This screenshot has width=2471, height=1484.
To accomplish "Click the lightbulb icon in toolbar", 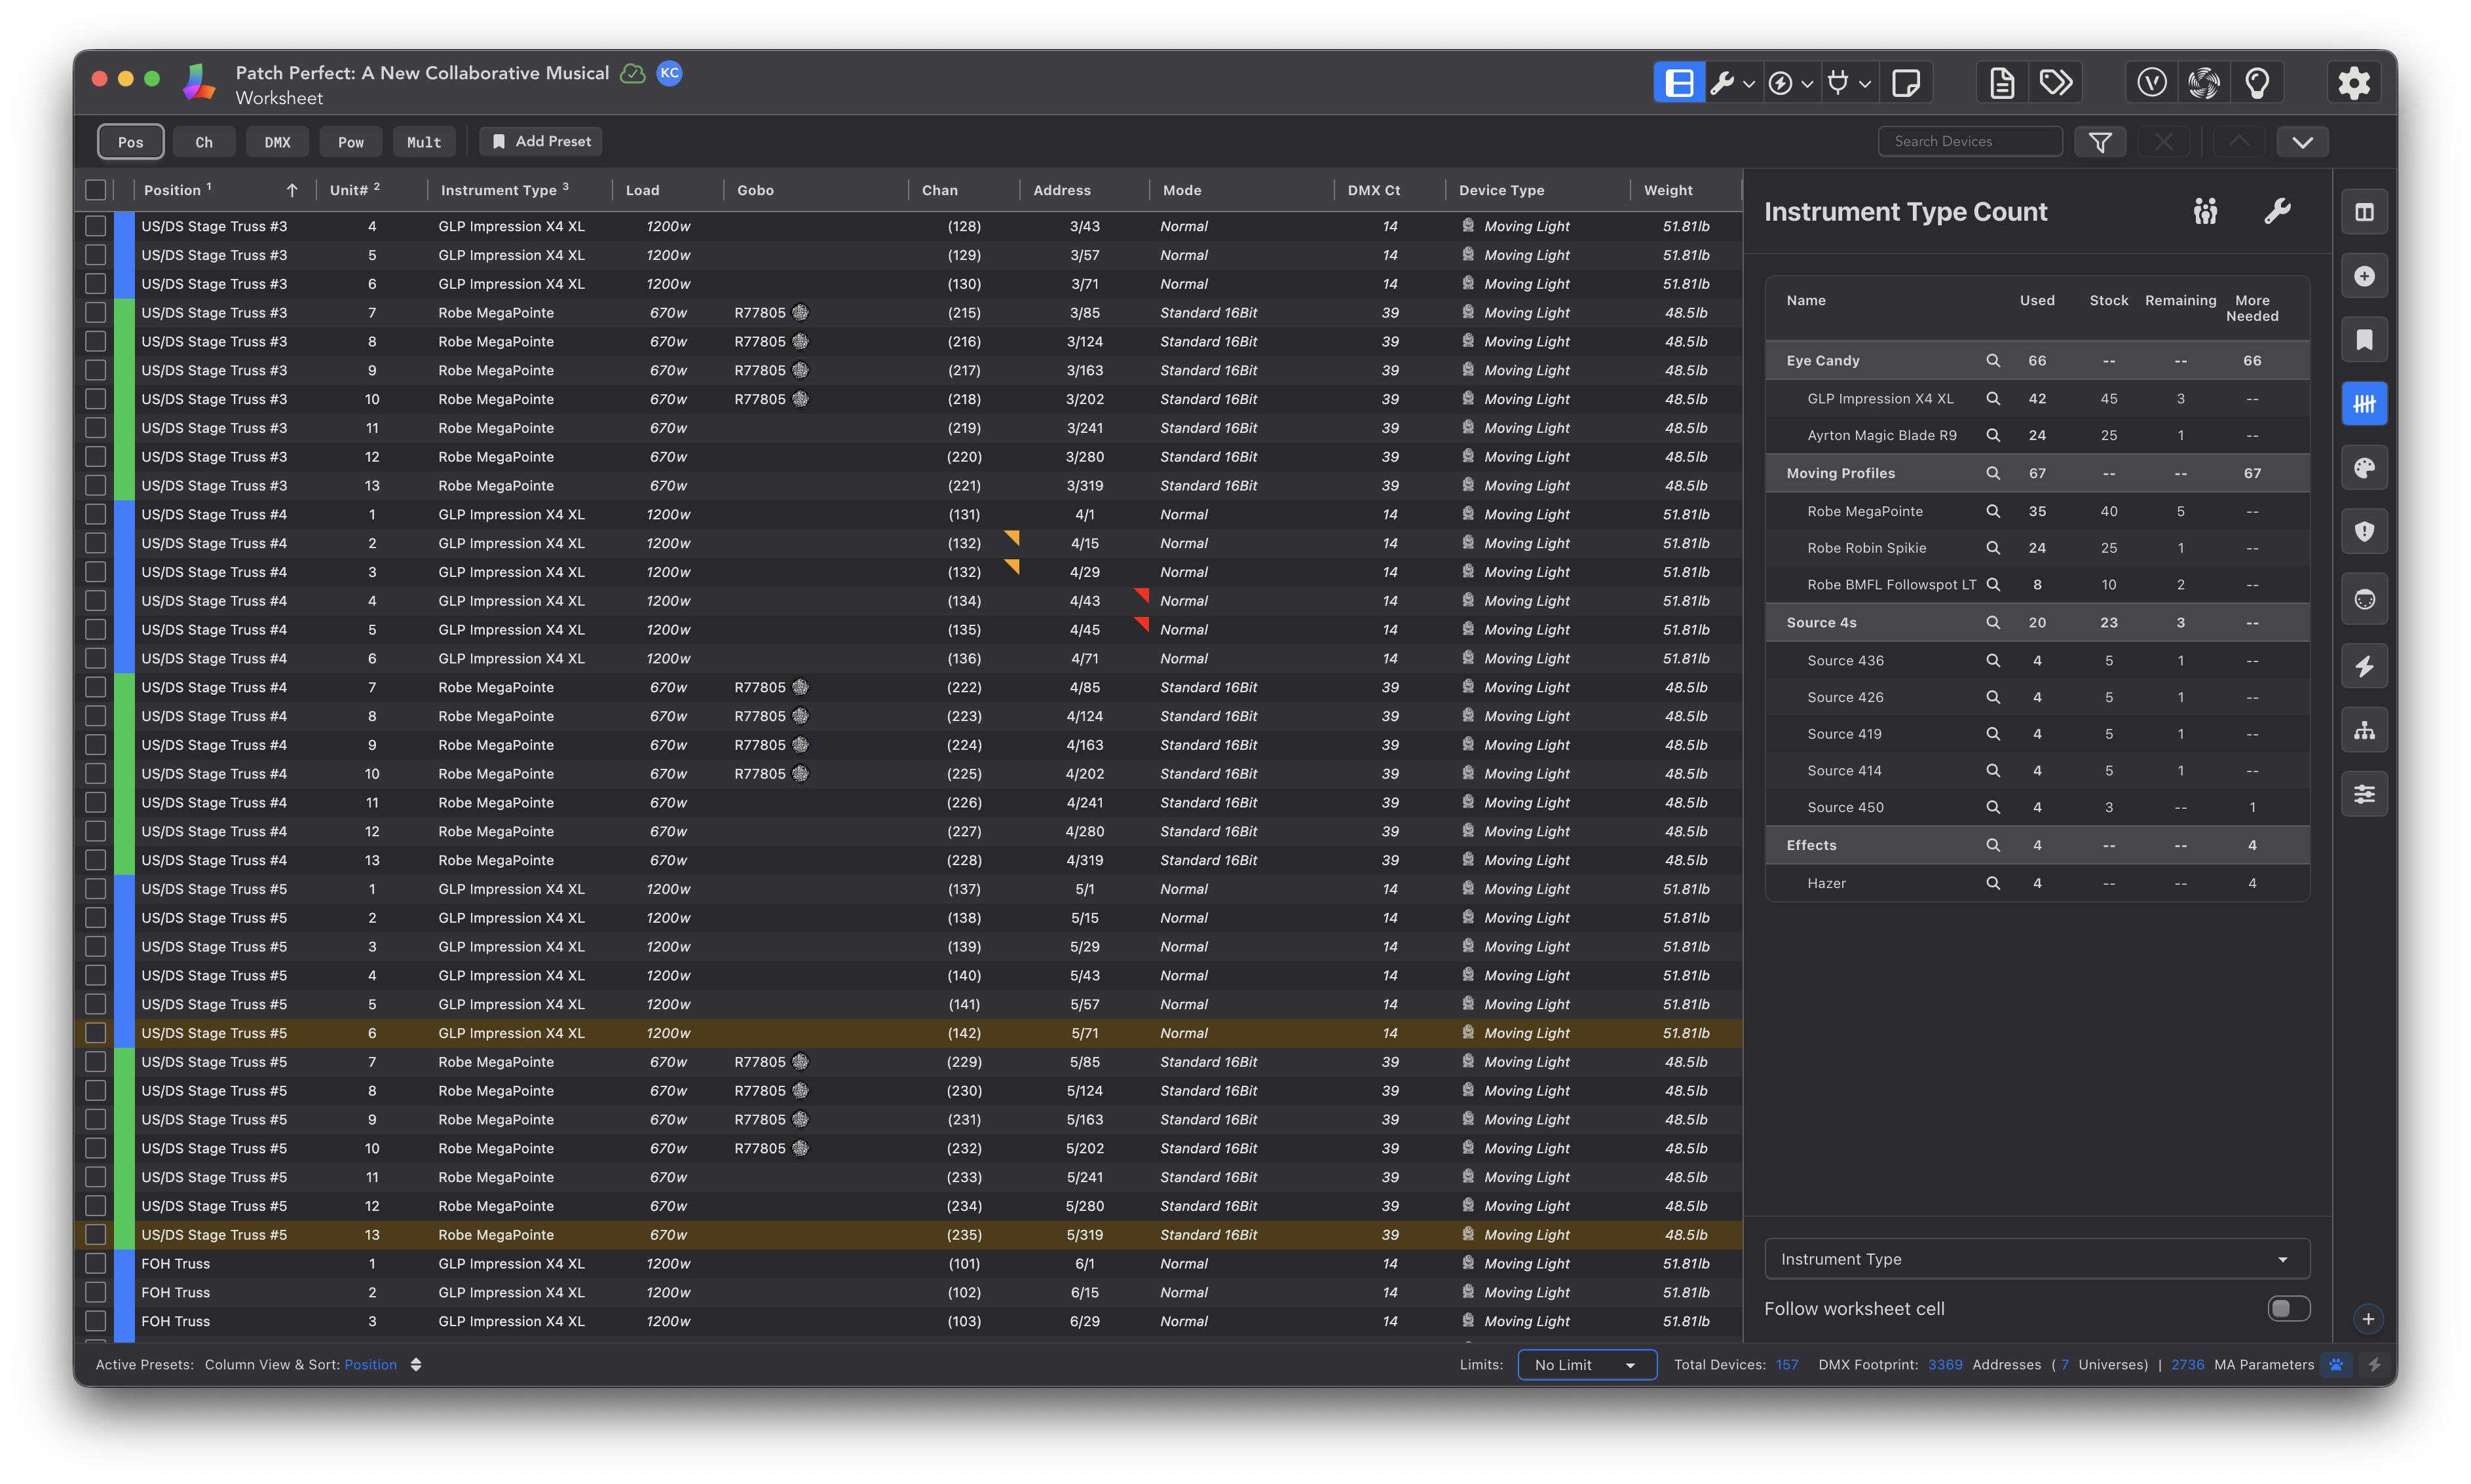I will pyautogui.click(x=2257, y=83).
